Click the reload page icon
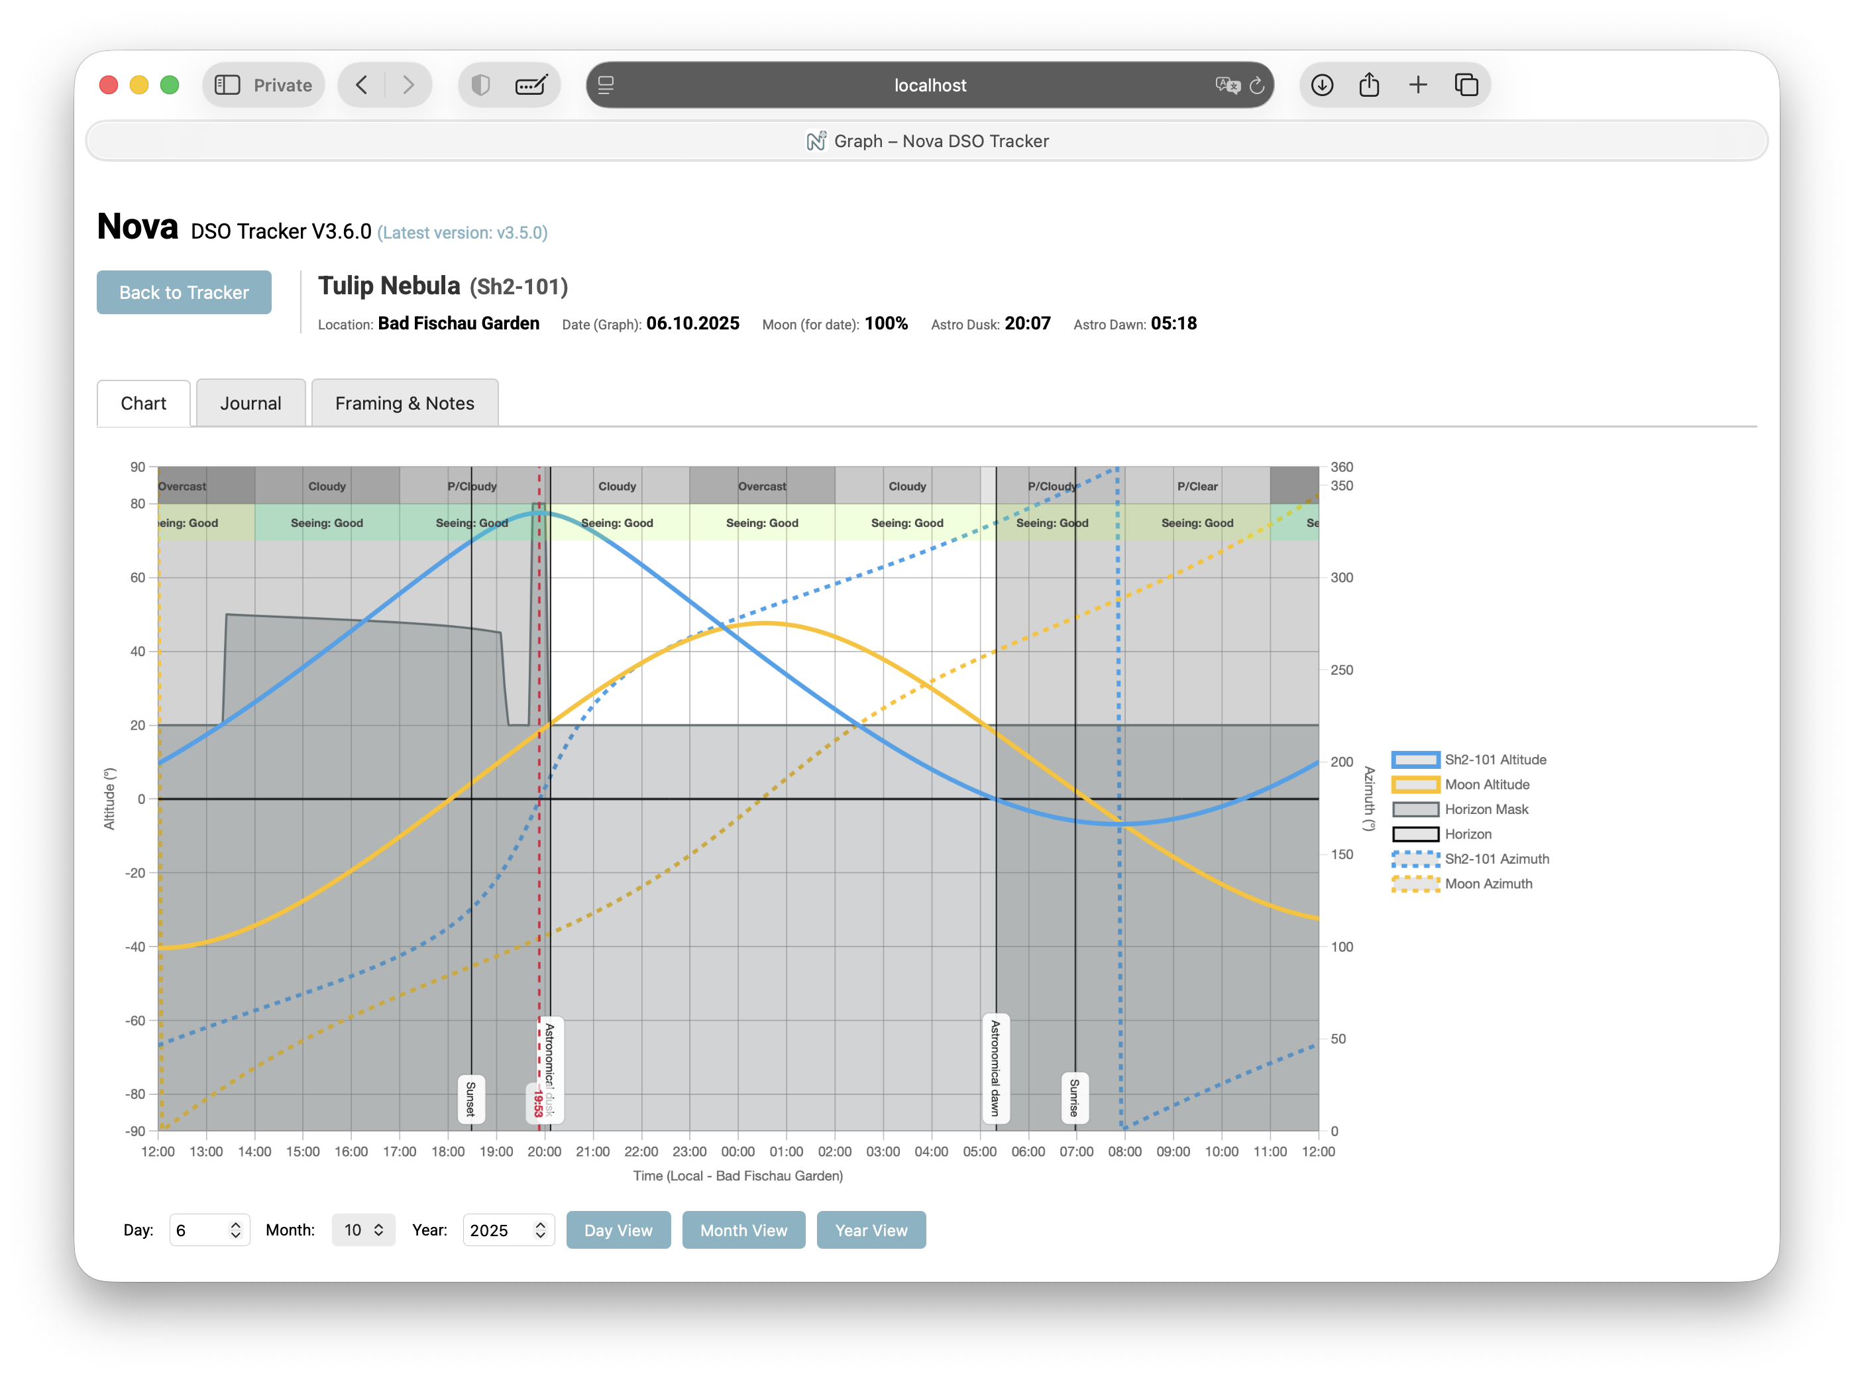The height and width of the screenshot is (1380, 1854). (x=1256, y=86)
